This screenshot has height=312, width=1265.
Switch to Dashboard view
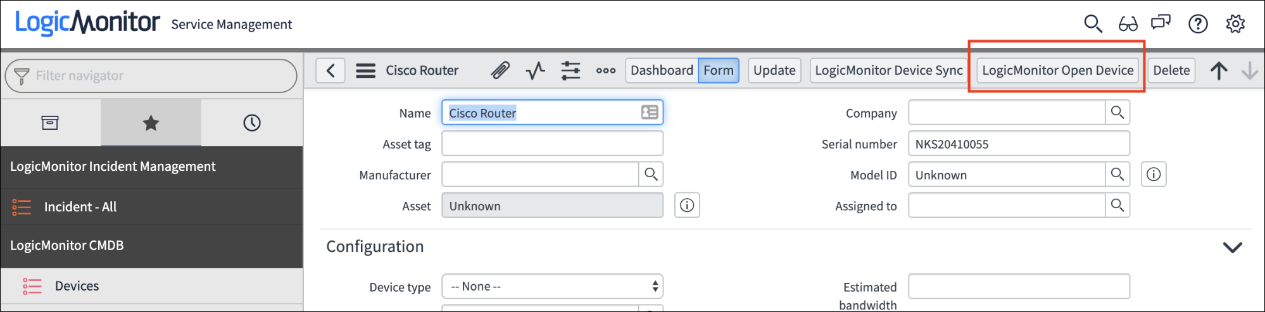pos(662,70)
